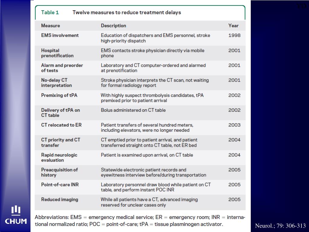Viewport: 309px width, 232px height.
Task: Select the "Premixing of tPA" row label
Action: (59, 95)
